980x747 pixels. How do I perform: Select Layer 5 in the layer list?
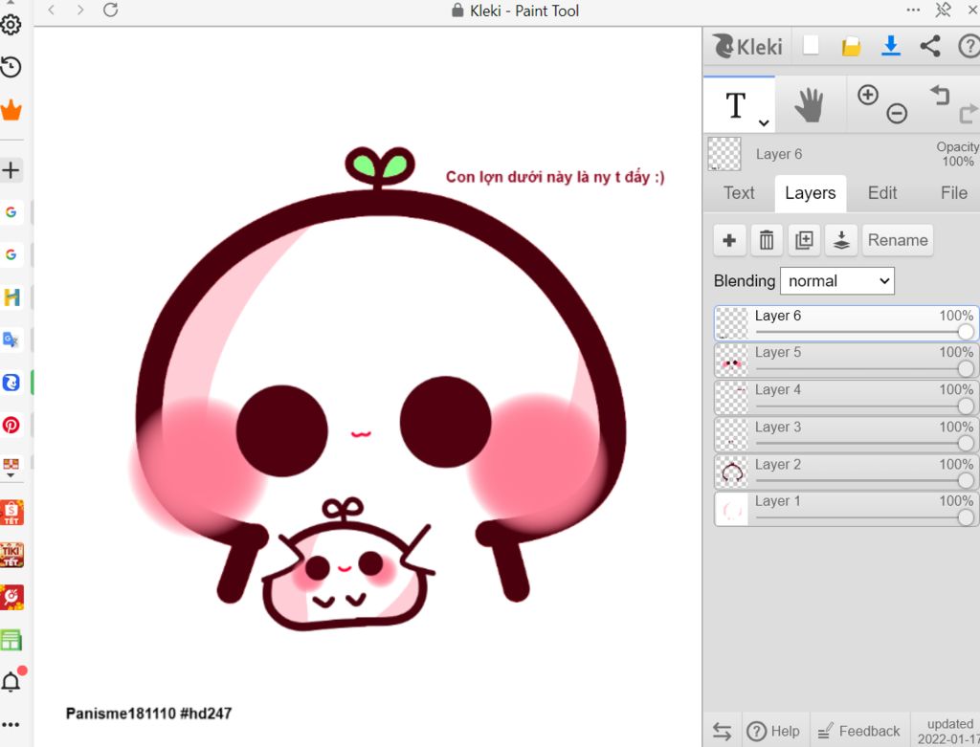pos(846,361)
